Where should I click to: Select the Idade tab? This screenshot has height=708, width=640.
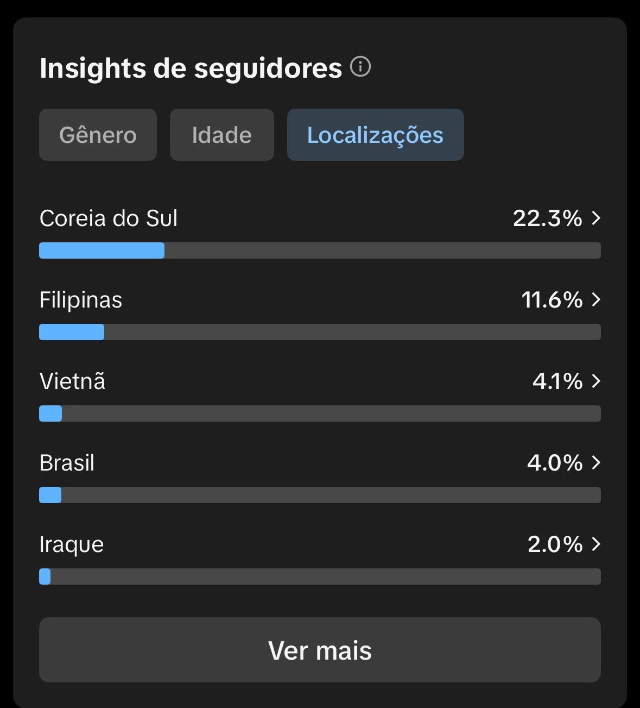click(221, 135)
